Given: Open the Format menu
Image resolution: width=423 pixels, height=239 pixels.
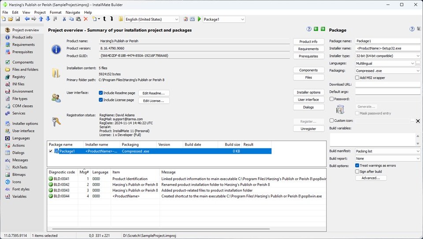Looking at the screenshot, I should point(56,12).
